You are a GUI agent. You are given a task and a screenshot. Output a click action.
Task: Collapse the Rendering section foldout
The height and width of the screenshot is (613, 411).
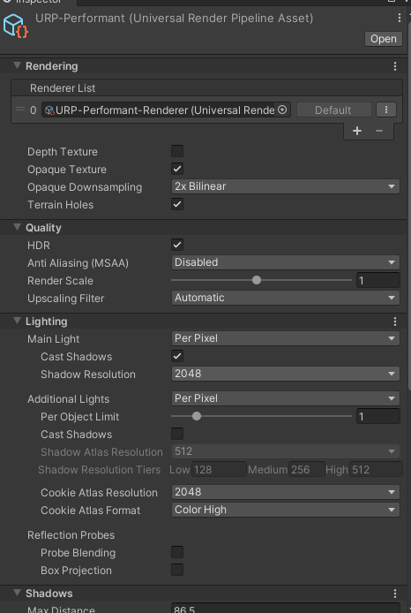tap(17, 65)
